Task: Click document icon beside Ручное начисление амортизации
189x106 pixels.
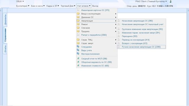Action: [119, 47]
